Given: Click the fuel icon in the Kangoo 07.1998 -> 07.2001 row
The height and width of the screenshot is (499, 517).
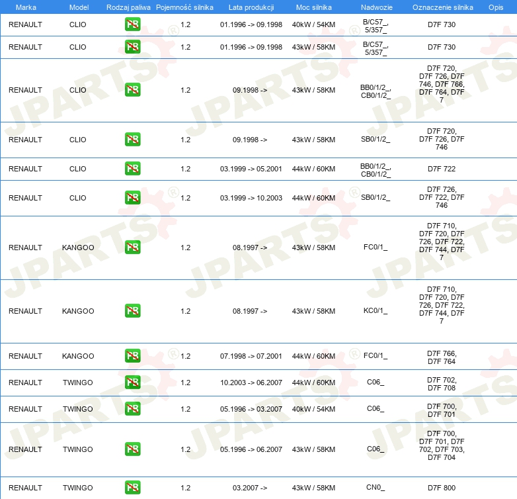Looking at the screenshot, I should coord(132,356).
